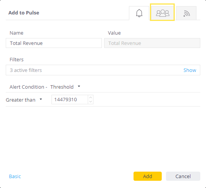Switch to Basic mode

coord(15,176)
